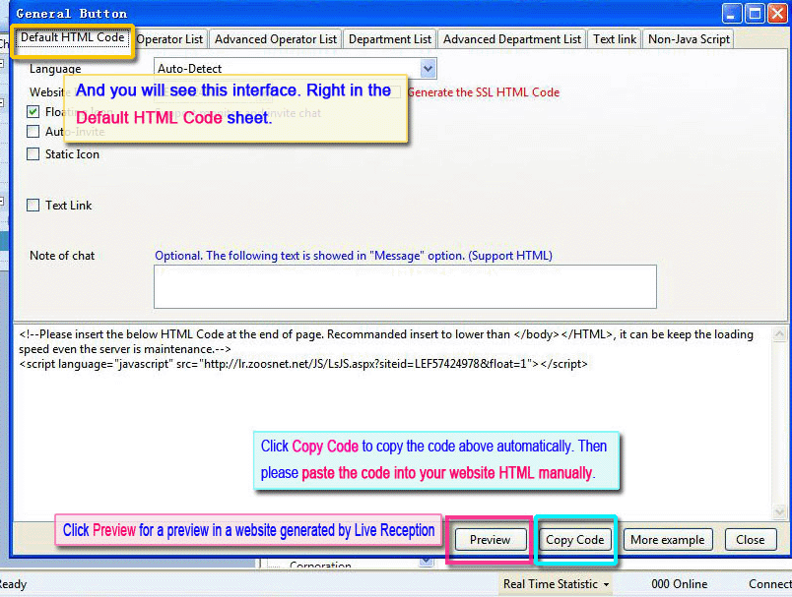Minimize the General Button window
The width and height of the screenshot is (792, 597).
[731, 14]
